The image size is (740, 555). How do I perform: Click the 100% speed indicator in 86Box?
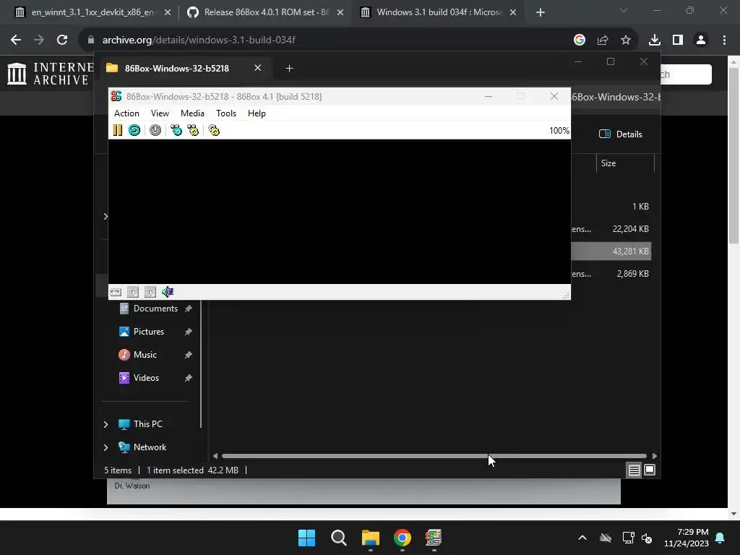[559, 131]
